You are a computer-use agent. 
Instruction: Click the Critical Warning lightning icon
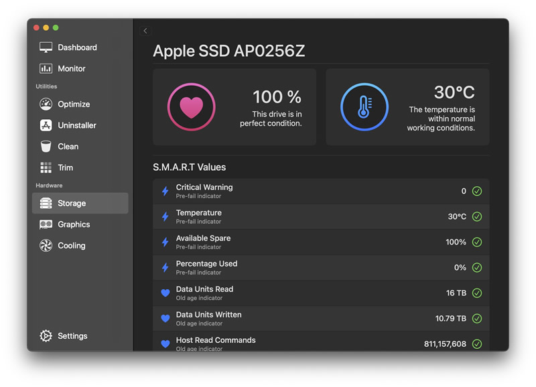165,191
